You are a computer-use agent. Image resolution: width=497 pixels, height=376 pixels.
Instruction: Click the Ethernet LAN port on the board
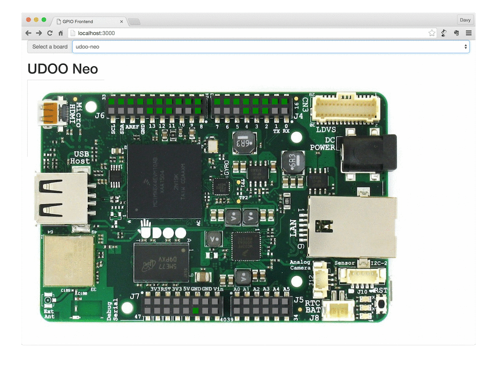(x=352, y=226)
